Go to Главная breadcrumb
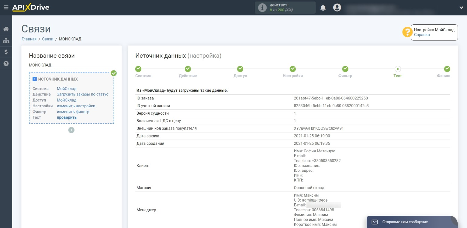The width and height of the screenshot is (467, 228). [x=29, y=39]
